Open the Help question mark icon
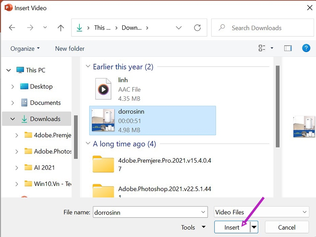316x237 pixels. point(306,48)
